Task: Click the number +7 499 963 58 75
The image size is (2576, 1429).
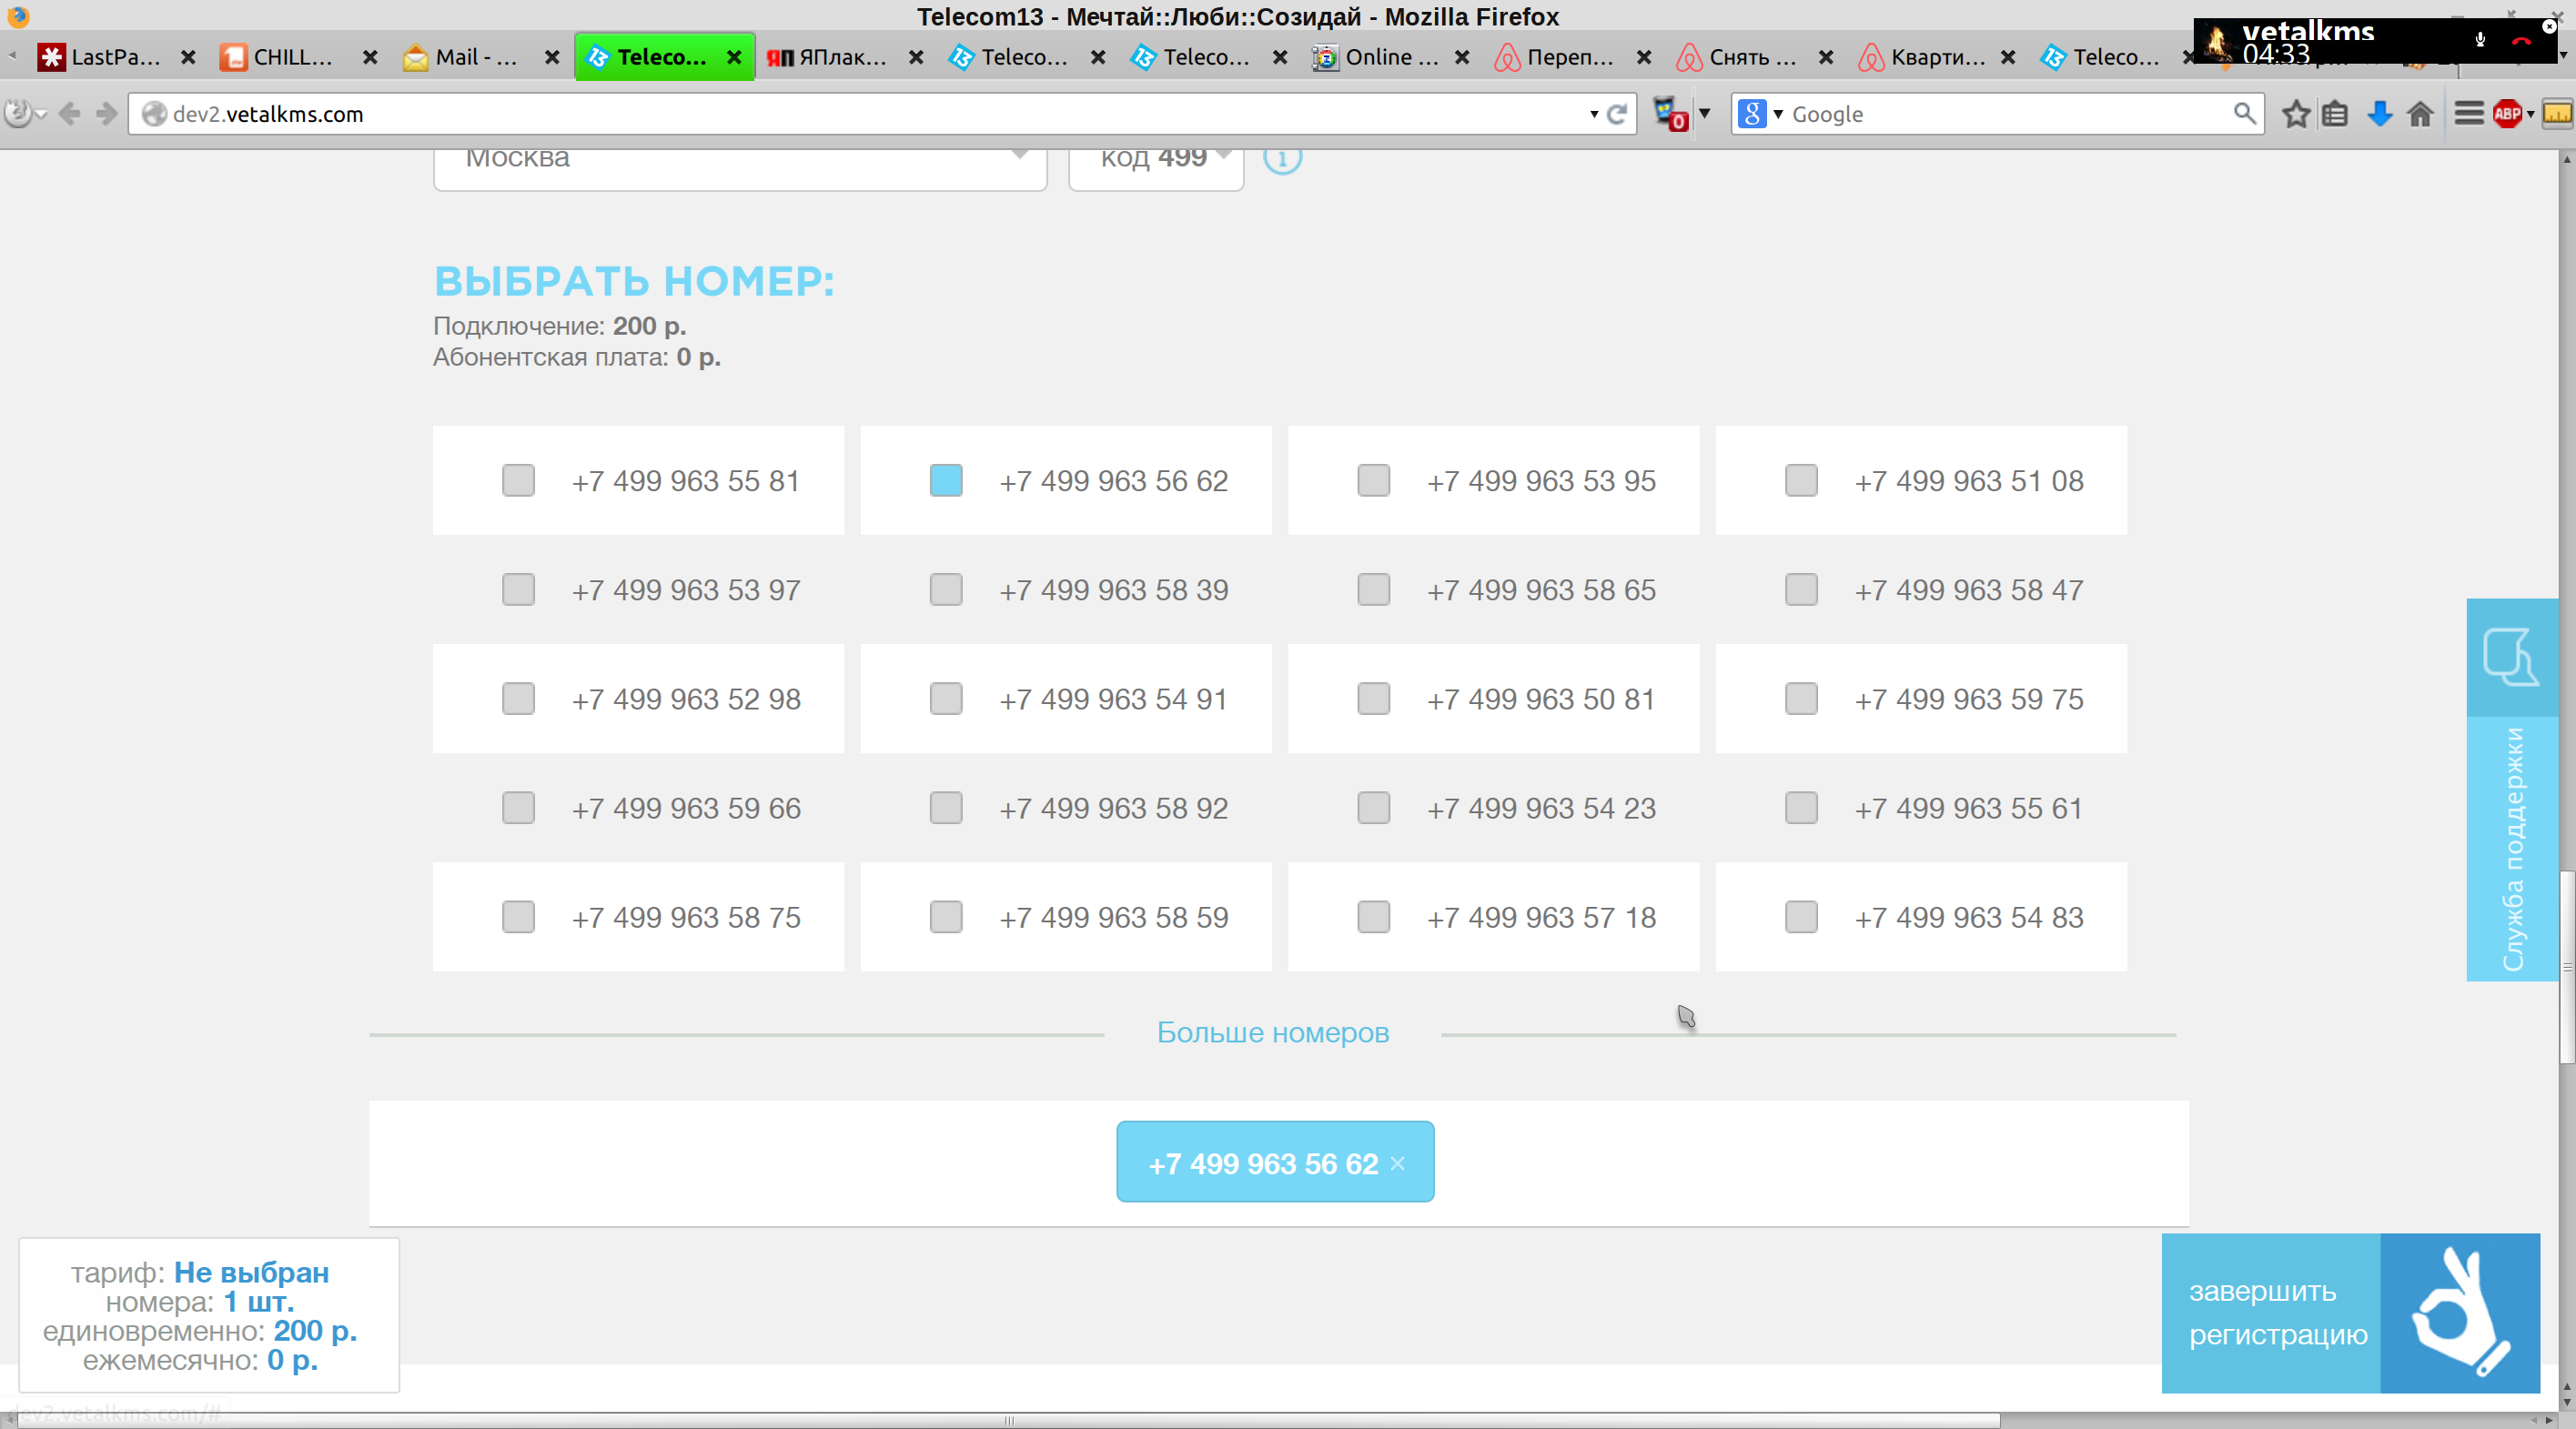Action: point(686,917)
